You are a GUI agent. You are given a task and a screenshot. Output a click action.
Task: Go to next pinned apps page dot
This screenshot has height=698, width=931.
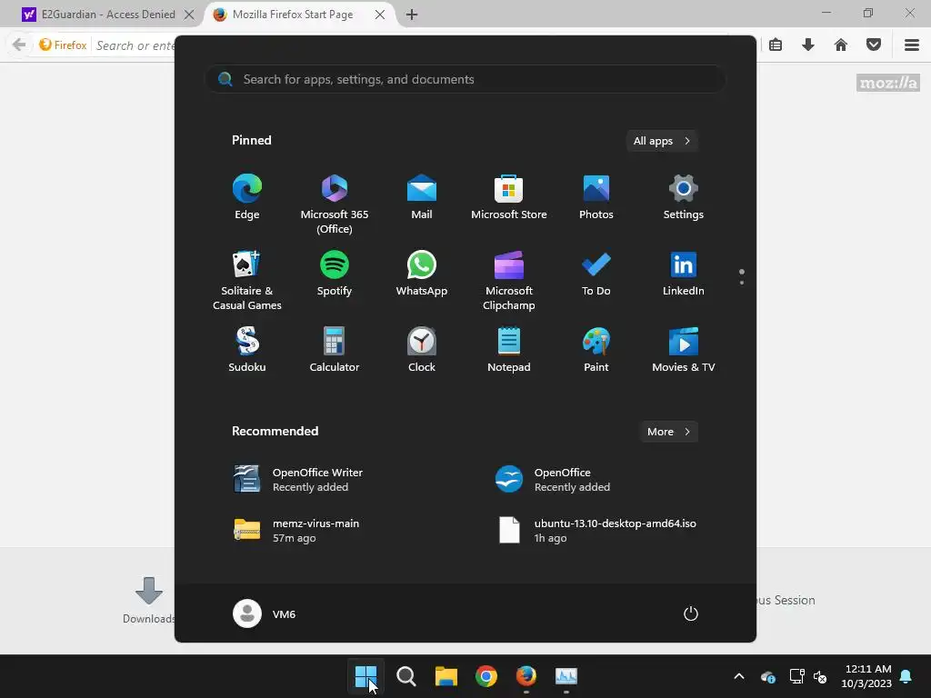pos(742,283)
